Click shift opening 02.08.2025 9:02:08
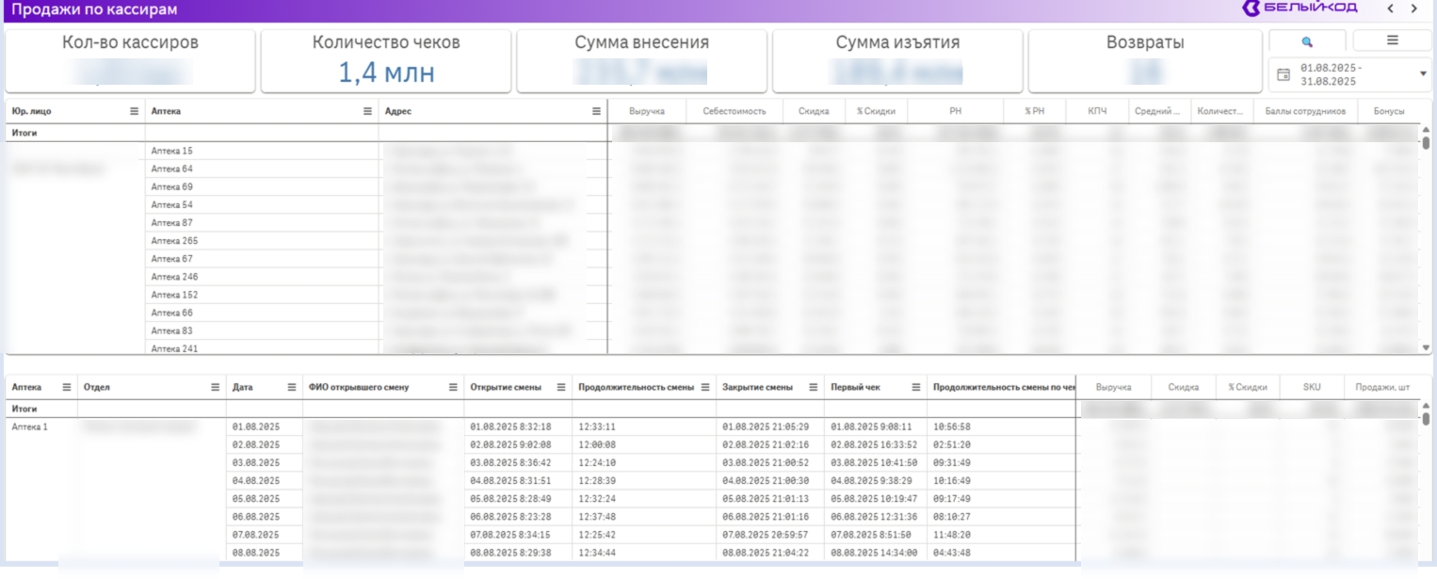This screenshot has width=1437, height=579. [x=510, y=444]
